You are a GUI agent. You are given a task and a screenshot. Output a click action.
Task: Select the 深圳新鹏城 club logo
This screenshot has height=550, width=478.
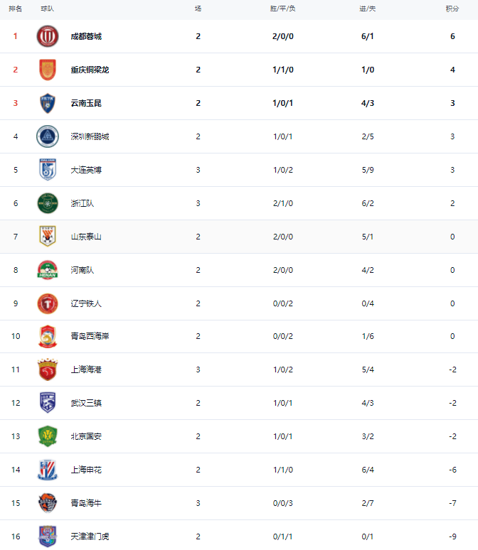[48, 136]
